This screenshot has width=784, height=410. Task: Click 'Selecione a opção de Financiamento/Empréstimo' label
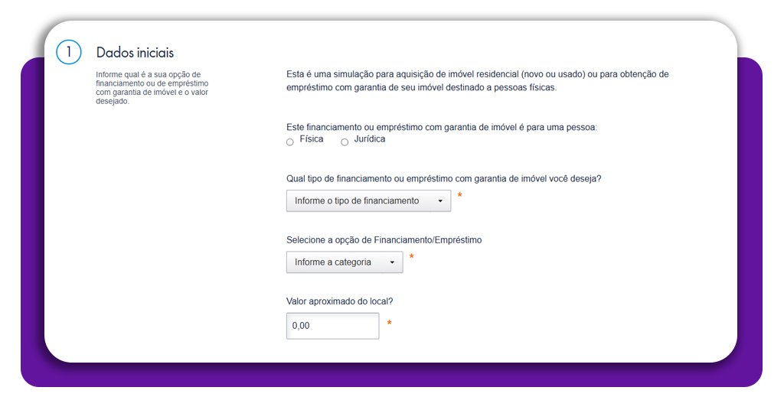(384, 239)
